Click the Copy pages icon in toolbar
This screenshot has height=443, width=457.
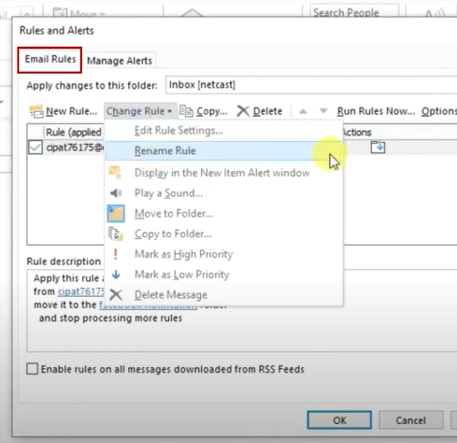pos(186,111)
